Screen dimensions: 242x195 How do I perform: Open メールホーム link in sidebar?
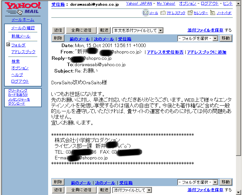(23, 20)
